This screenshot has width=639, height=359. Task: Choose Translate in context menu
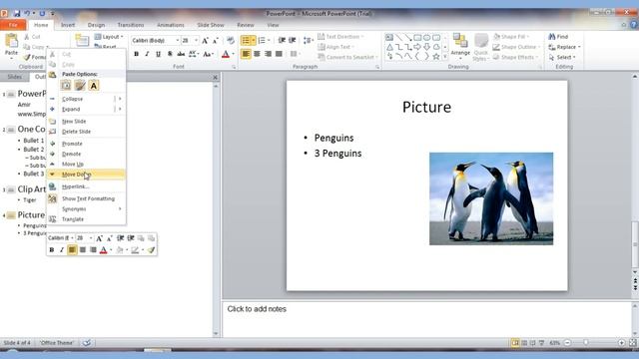(86, 219)
